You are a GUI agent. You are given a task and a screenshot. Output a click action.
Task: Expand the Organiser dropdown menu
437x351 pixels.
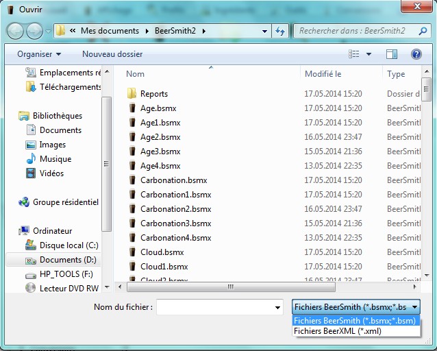39,53
